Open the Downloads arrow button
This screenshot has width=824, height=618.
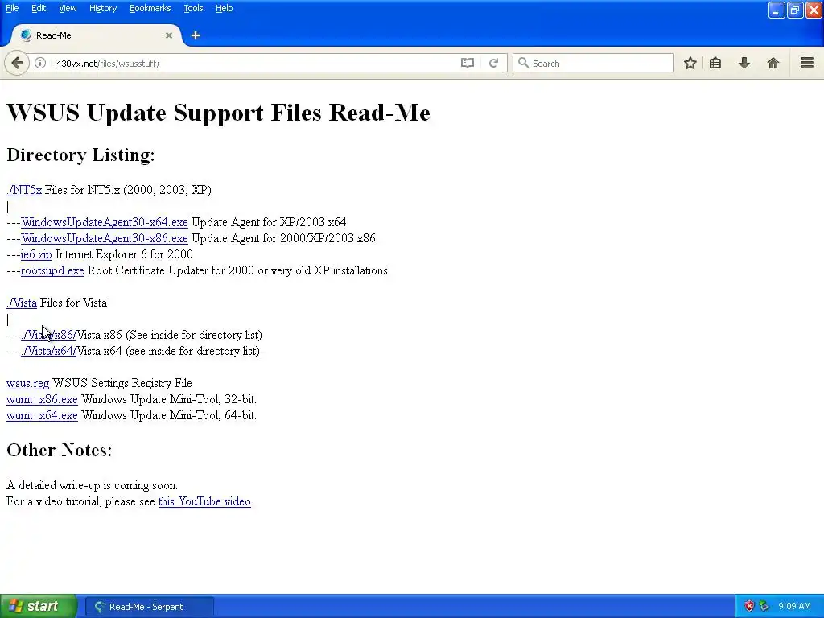[x=744, y=63]
